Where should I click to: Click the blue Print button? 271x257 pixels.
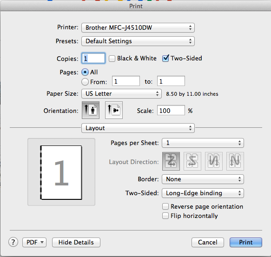246,242
